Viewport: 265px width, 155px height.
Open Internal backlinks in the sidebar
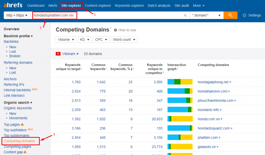coord(17,90)
